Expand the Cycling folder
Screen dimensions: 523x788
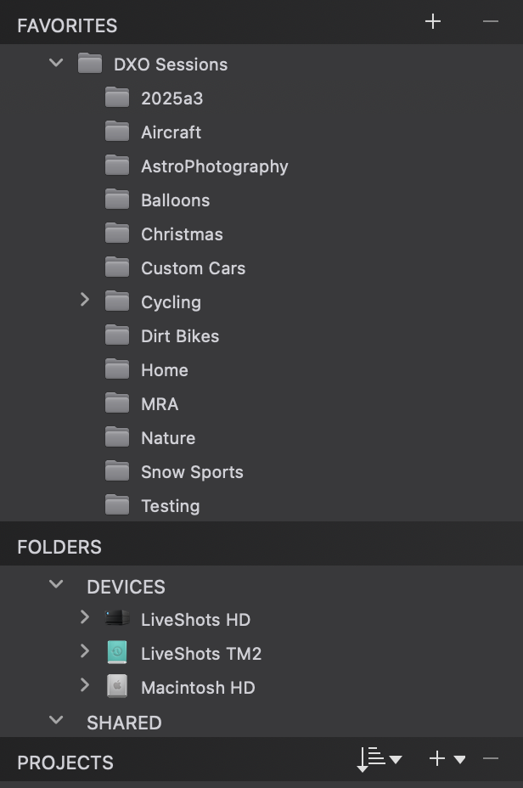[84, 300]
